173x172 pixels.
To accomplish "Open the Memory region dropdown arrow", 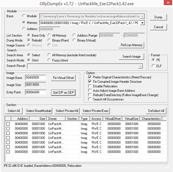I will click(x=142, y=23).
